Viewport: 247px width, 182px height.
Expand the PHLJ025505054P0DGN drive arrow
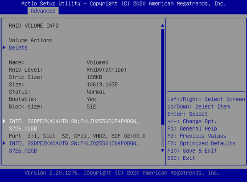point(4,121)
